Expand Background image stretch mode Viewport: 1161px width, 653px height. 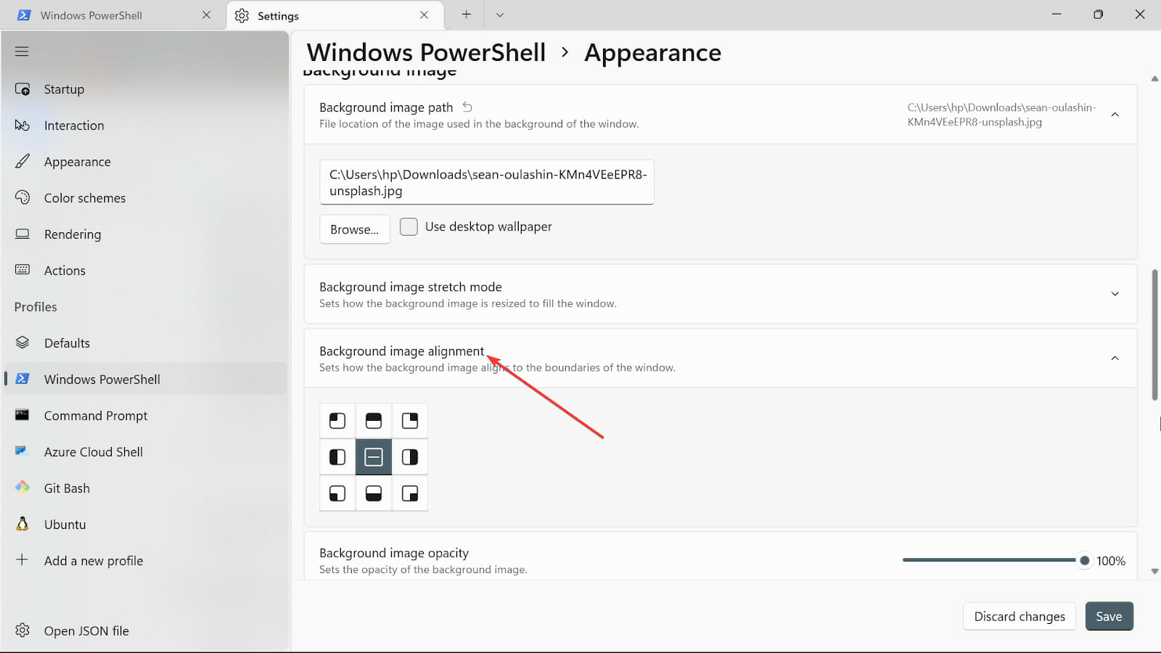(x=1115, y=294)
